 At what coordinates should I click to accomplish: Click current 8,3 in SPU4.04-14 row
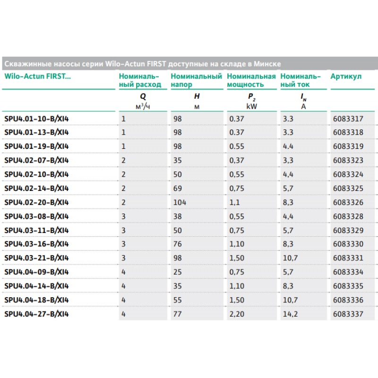tap(288, 286)
